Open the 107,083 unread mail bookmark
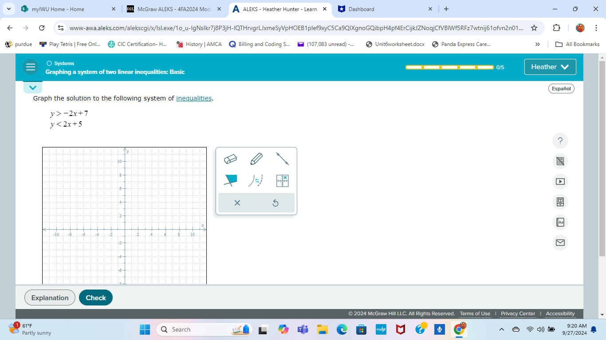Screen dimensions: 606x340 click(x=326, y=44)
